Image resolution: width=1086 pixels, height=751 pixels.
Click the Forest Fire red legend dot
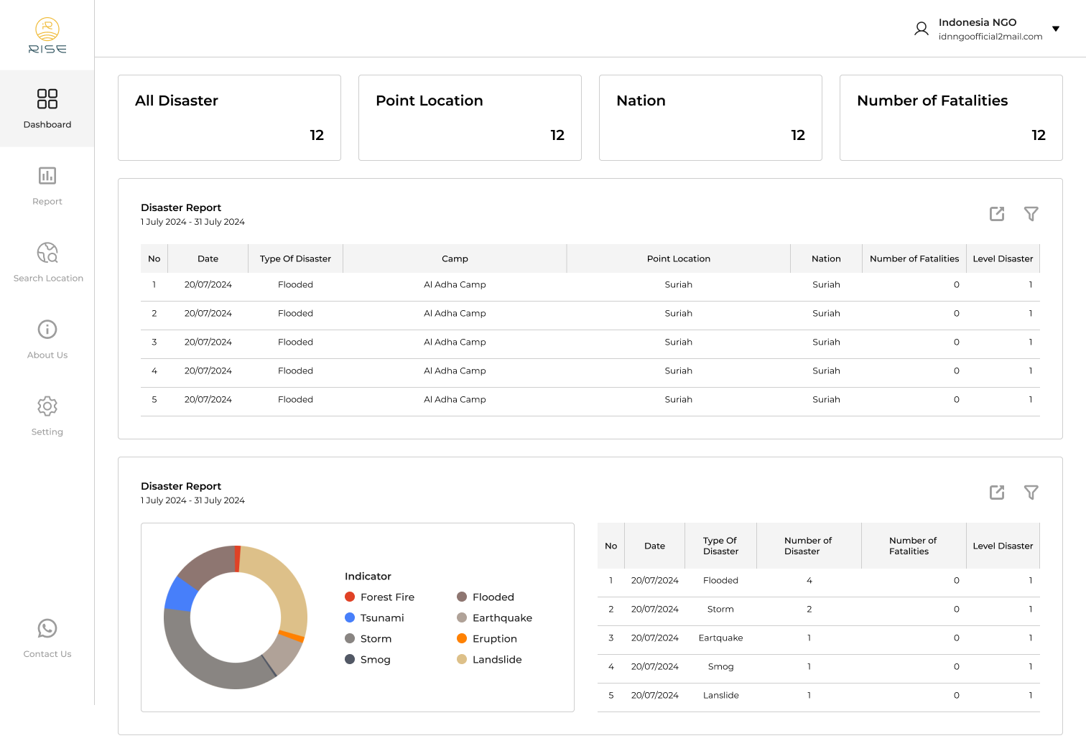(350, 597)
